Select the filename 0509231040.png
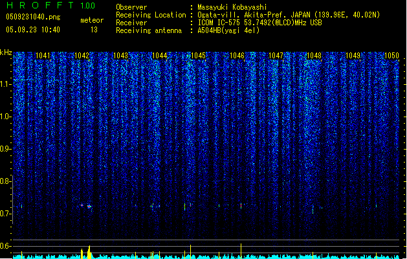 point(33,17)
